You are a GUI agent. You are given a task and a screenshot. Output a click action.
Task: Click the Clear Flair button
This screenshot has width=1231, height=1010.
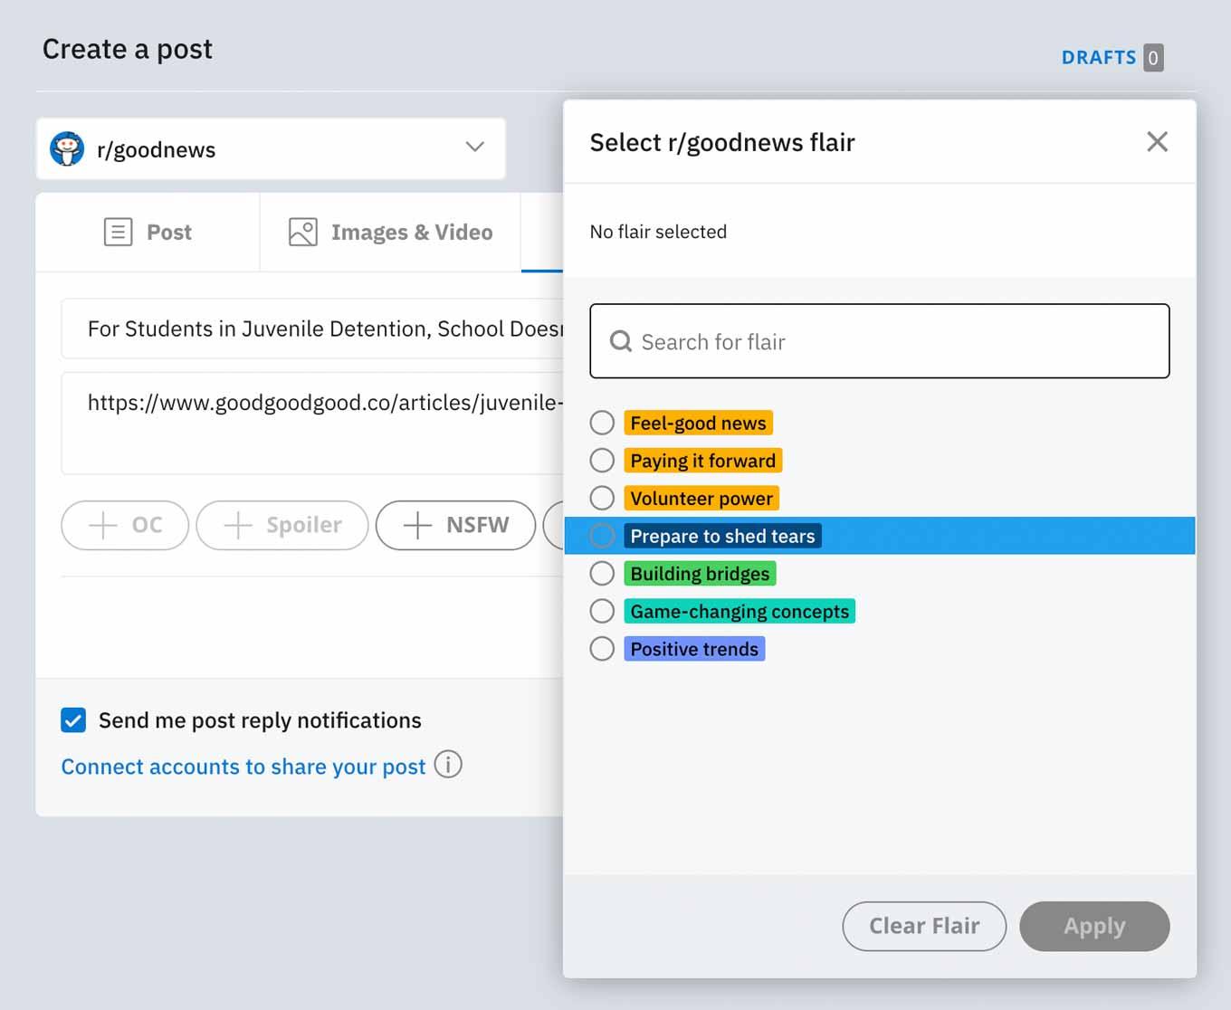[x=924, y=926]
